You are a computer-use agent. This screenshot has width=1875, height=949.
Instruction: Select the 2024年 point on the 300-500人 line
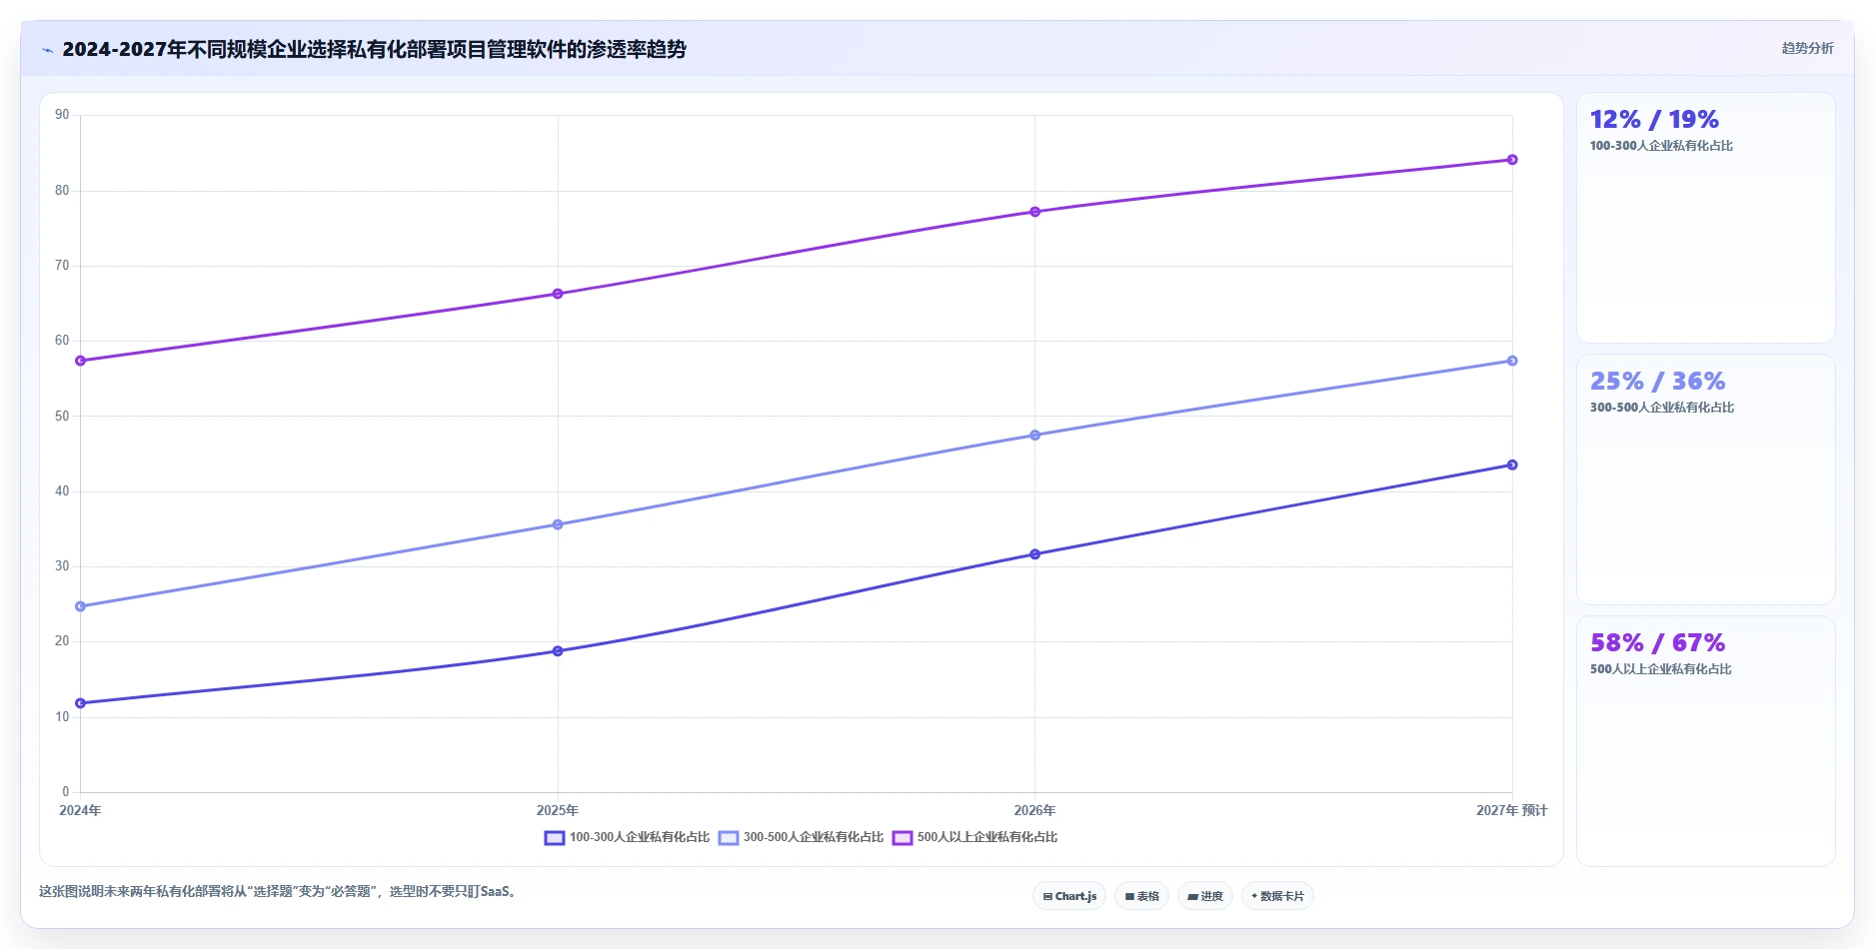pos(81,606)
